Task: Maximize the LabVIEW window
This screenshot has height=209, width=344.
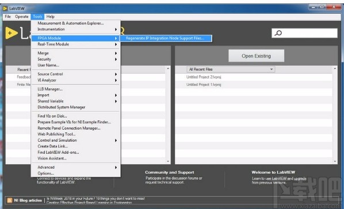Action: click(322, 7)
